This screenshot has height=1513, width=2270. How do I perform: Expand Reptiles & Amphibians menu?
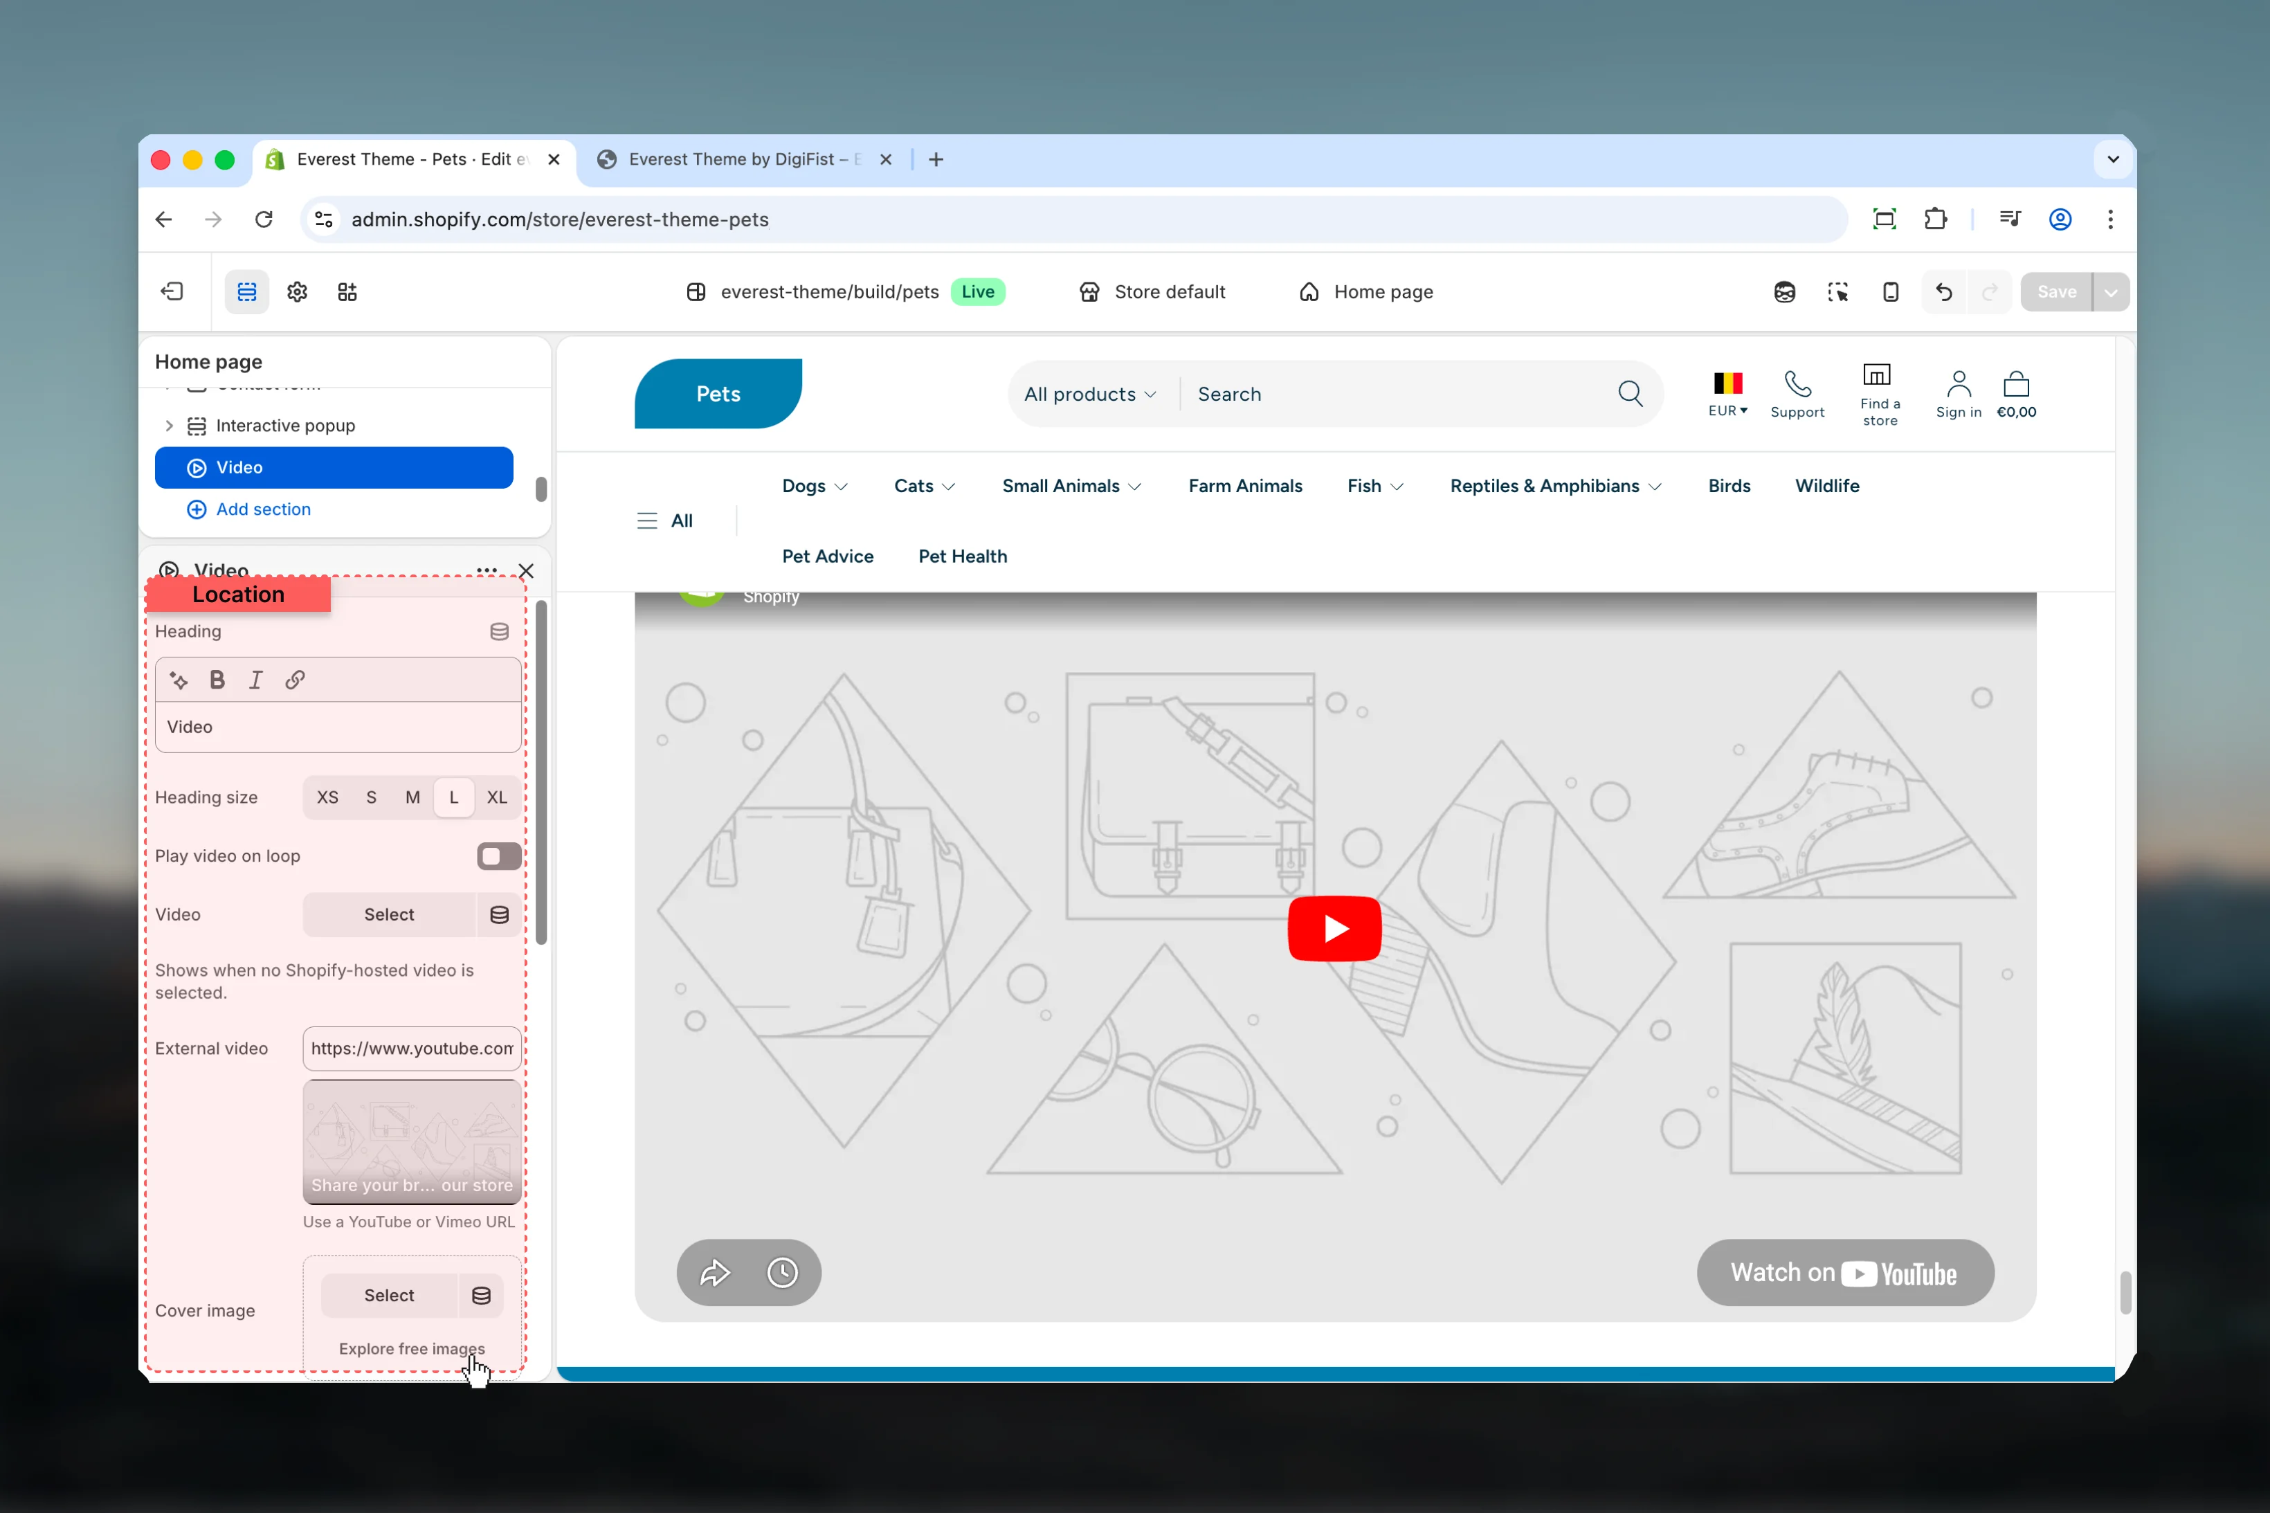[1556, 485]
